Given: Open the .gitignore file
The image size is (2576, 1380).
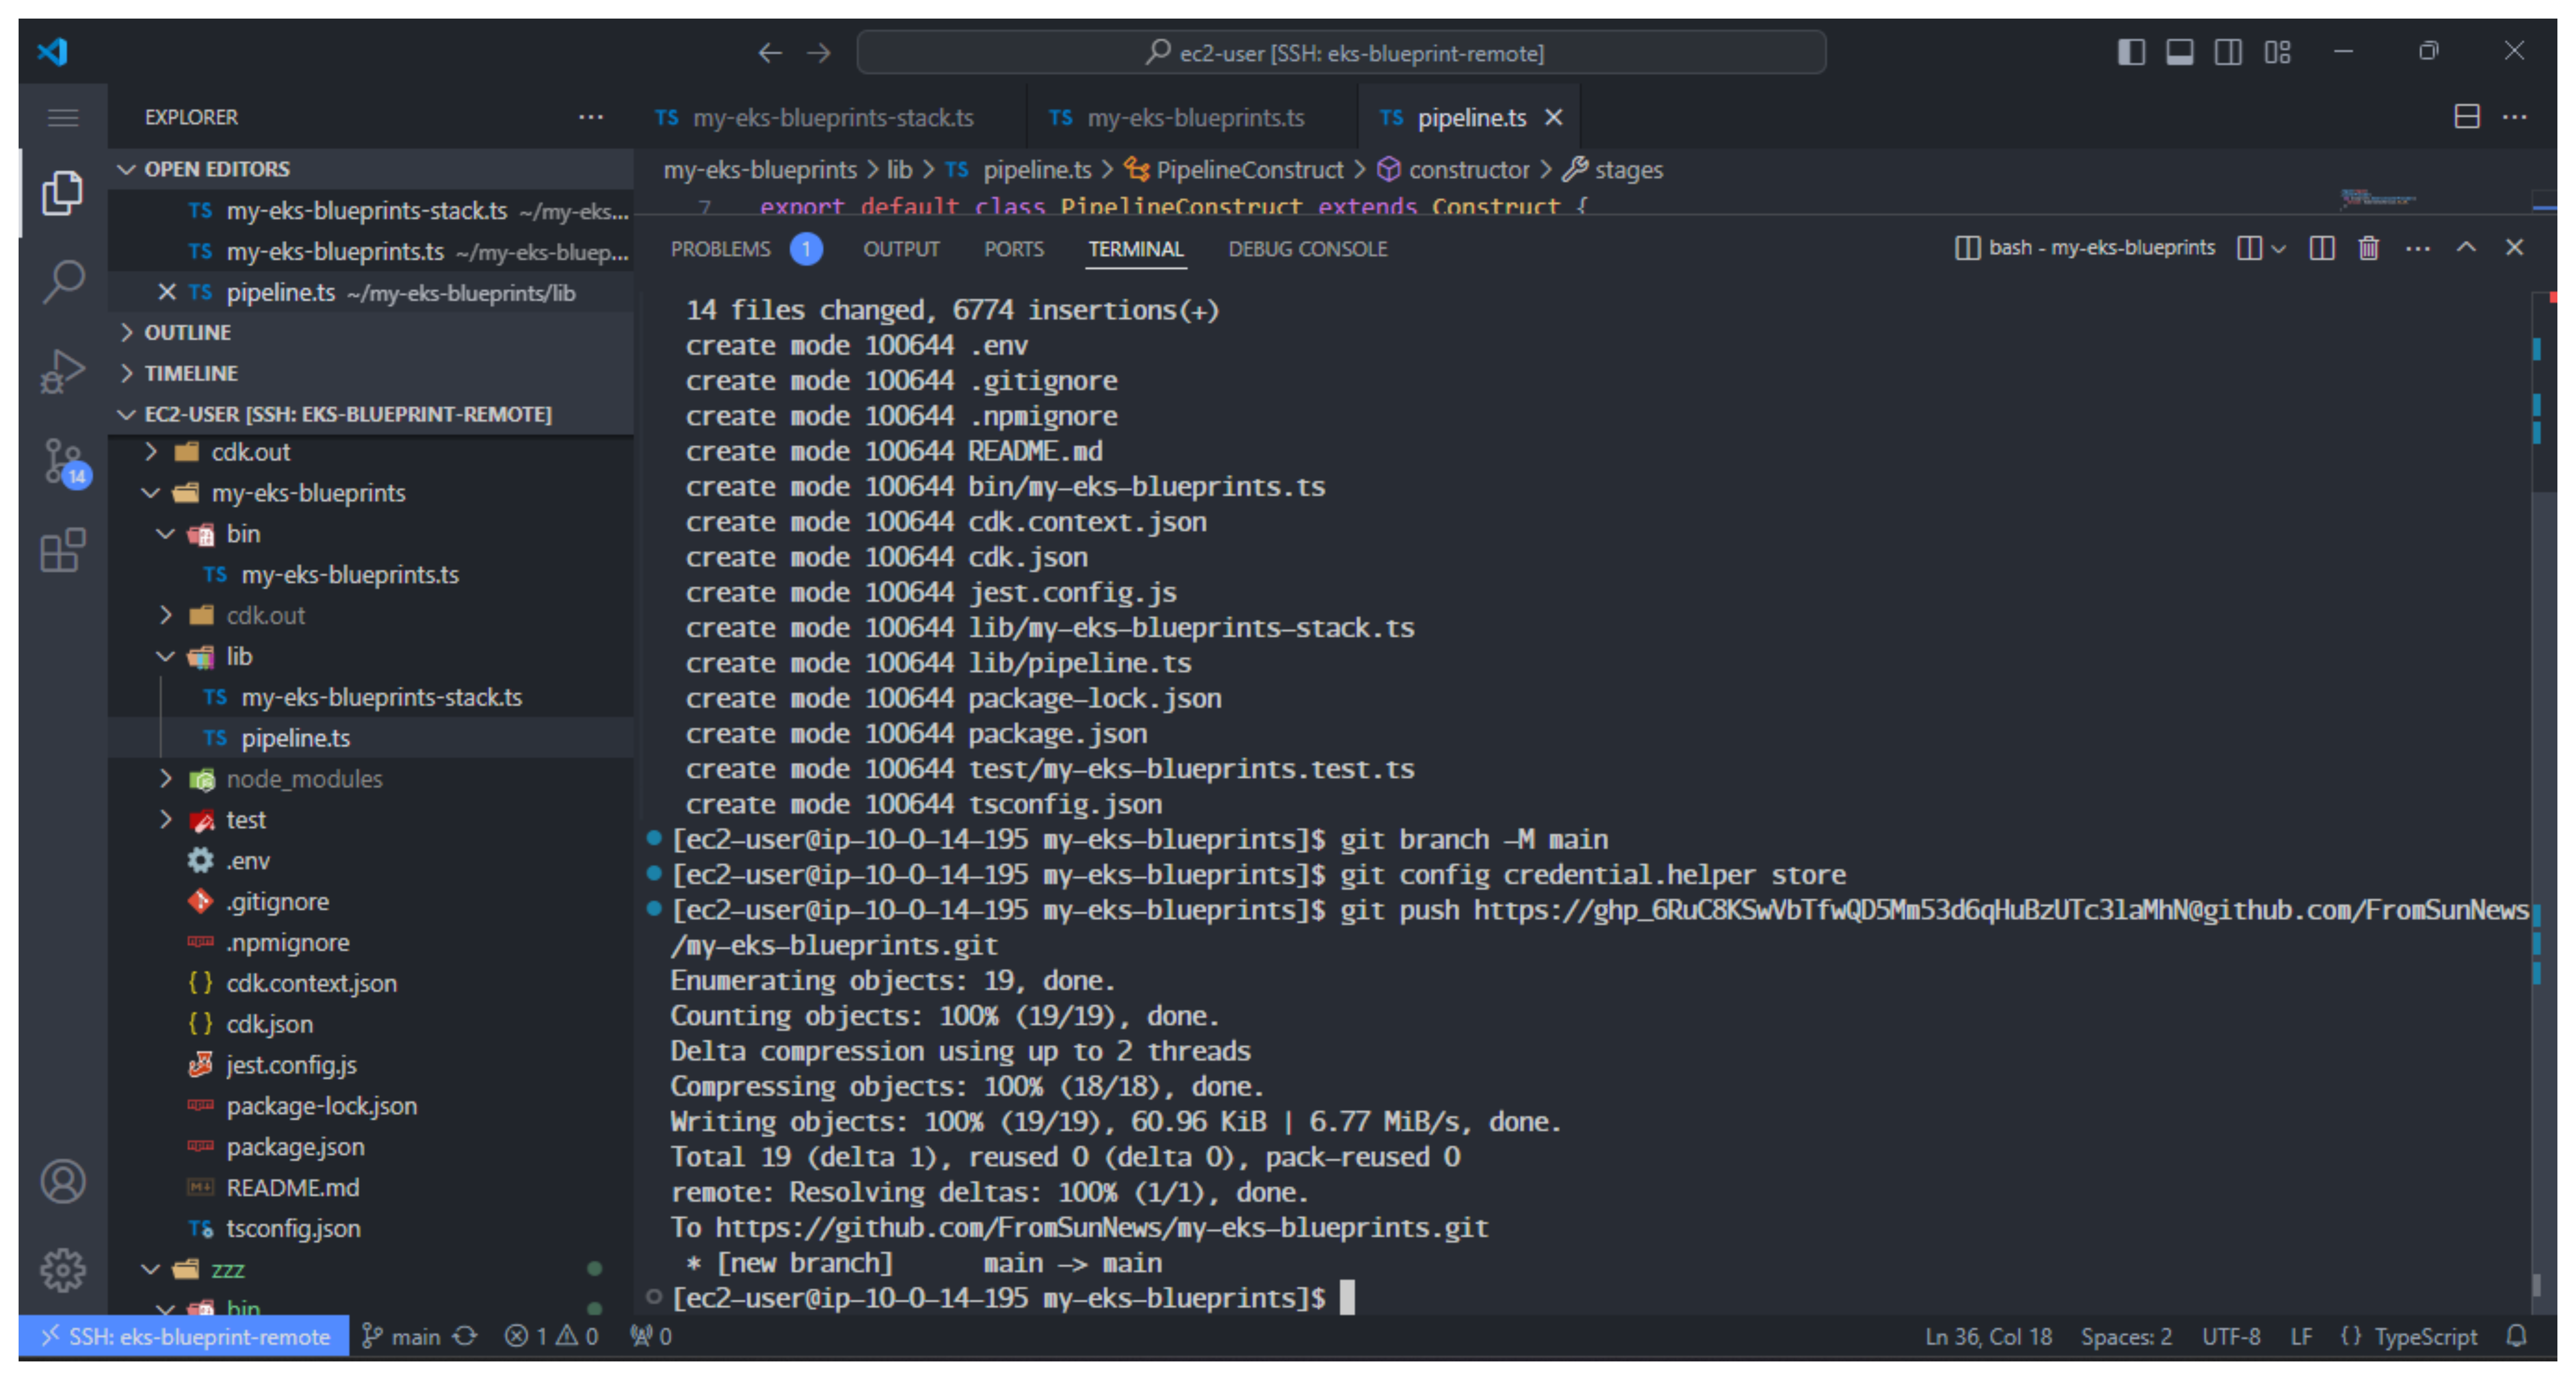Looking at the screenshot, I should tap(370, 901).
